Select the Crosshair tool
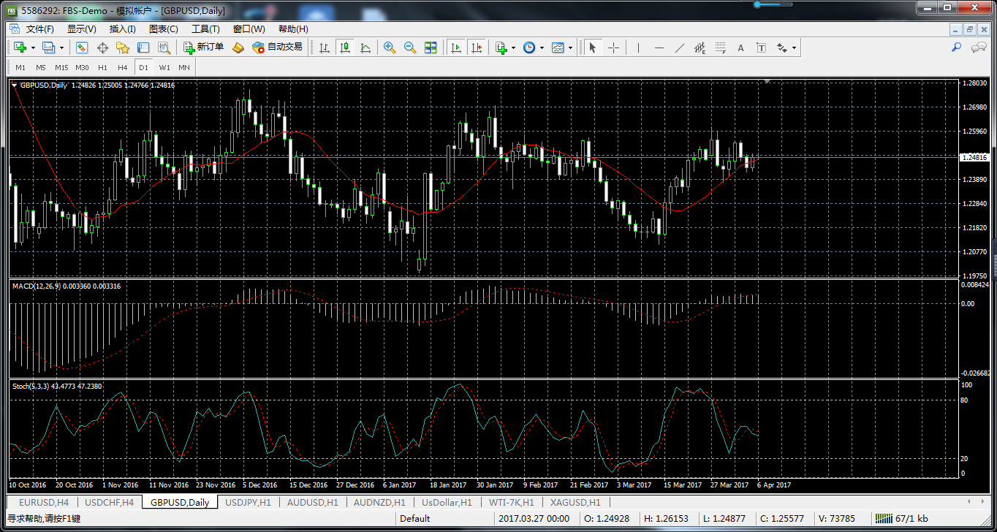The width and height of the screenshot is (997, 532). [x=613, y=47]
